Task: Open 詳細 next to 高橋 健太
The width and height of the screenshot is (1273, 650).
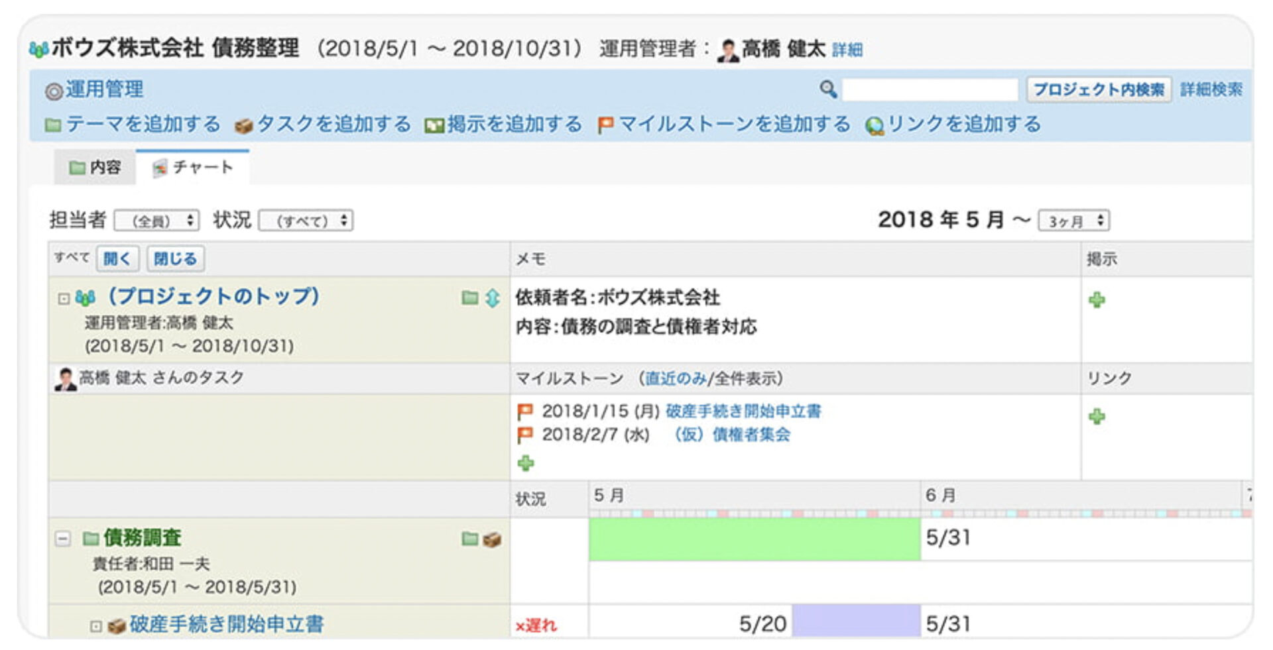Action: pos(849,48)
